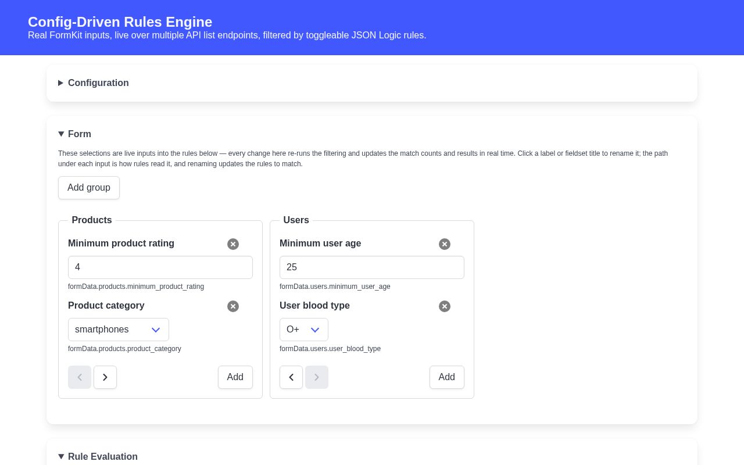The height and width of the screenshot is (465, 744).
Task: Open the Product category dropdown
Action: tap(119, 330)
